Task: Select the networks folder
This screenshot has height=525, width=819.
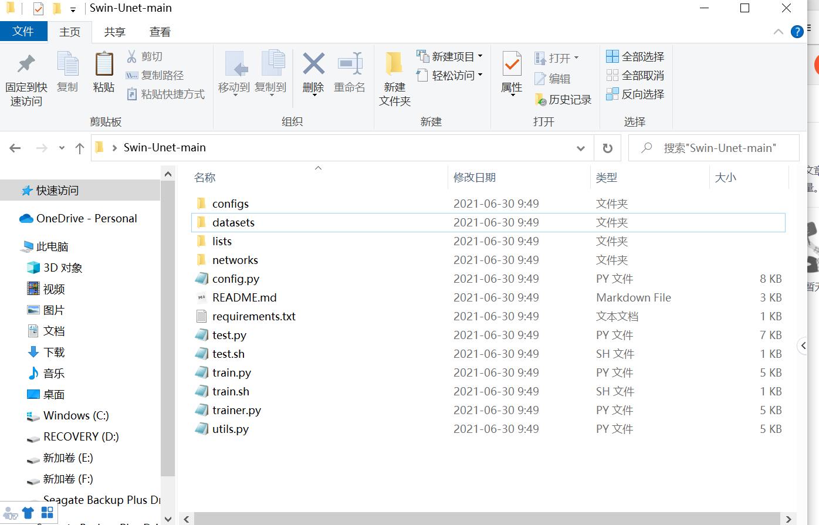Action: tap(488, 260)
